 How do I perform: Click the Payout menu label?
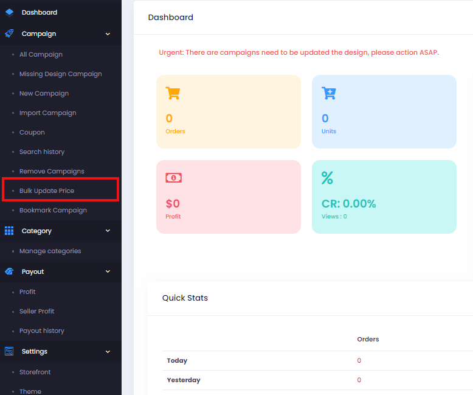33,272
